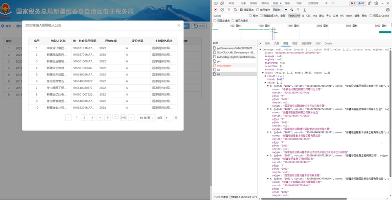
Task: Click the blue 60 issues badge
Action: point(361,3)
